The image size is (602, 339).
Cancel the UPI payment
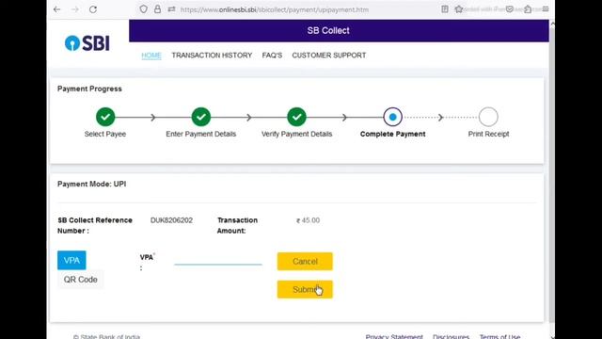tap(305, 262)
